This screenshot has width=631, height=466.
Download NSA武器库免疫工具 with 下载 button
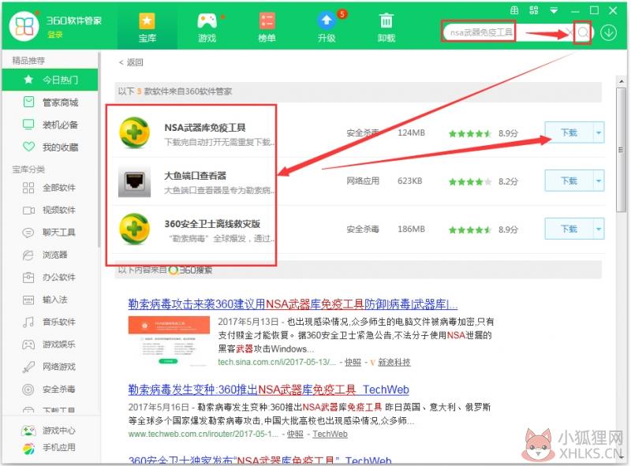pyautogui.click(x=569, y=132)
